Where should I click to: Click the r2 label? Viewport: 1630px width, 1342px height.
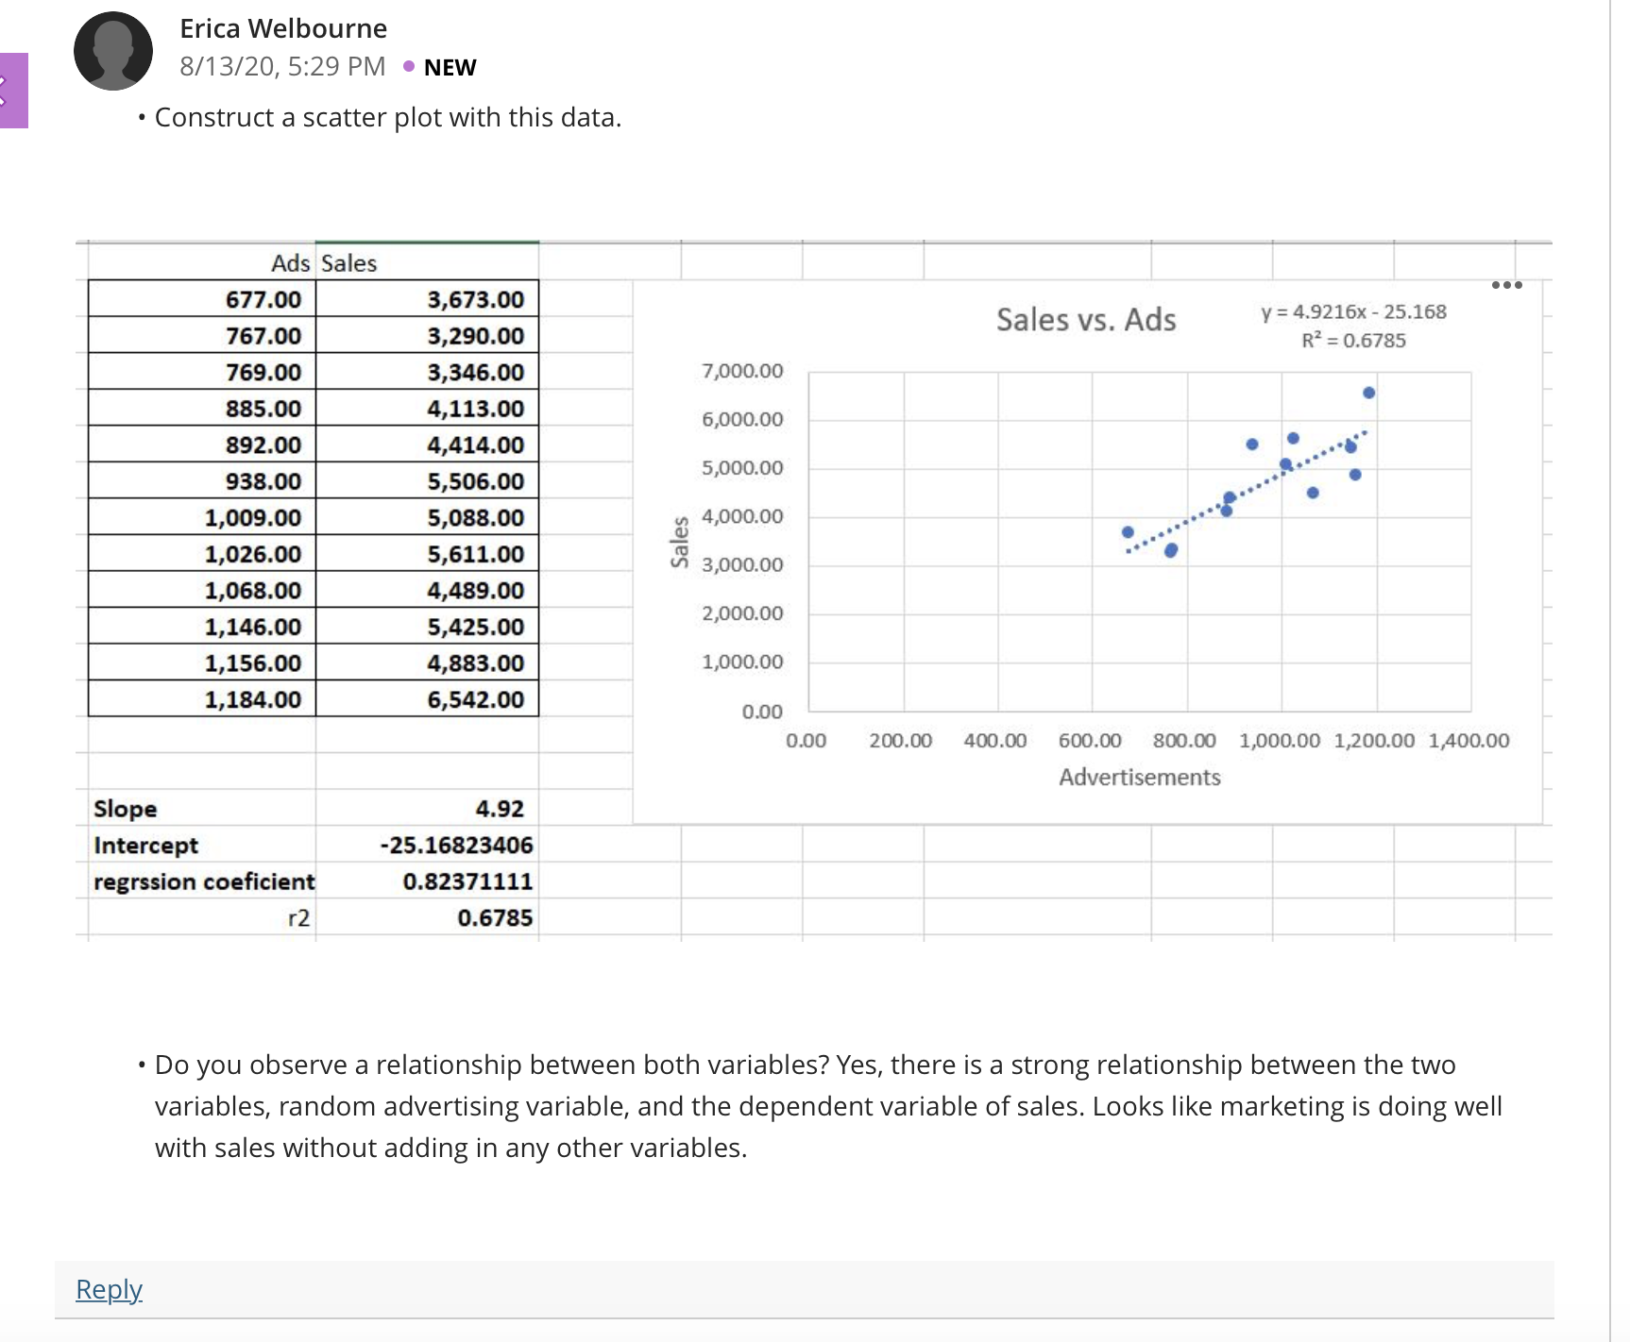pyautogui.click(x=298, y=917)
